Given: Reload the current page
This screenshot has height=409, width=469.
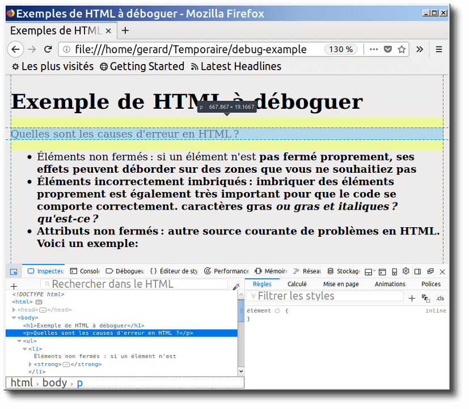Looking at the screenshot, I should point(48,49).
